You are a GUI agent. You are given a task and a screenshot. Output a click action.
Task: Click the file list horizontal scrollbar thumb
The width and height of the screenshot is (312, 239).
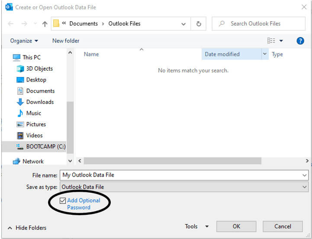click(x=173, y=161)
